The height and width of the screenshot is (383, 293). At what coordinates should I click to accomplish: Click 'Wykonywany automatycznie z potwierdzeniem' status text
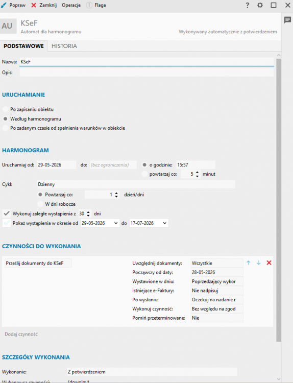[x=228, y=32]
